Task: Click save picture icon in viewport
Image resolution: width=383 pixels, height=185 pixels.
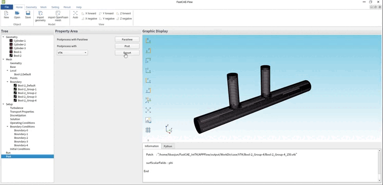Action: point(148,120)
